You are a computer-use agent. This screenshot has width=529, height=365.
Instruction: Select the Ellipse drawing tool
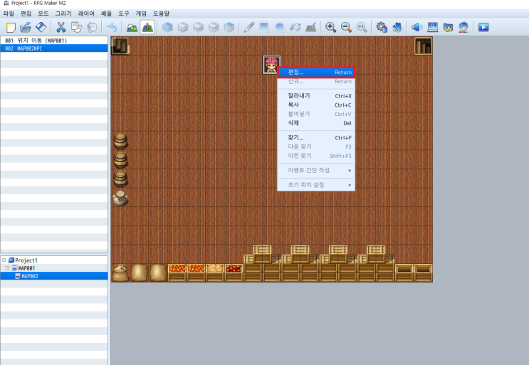pyautogui.click(x=280, y=27)
